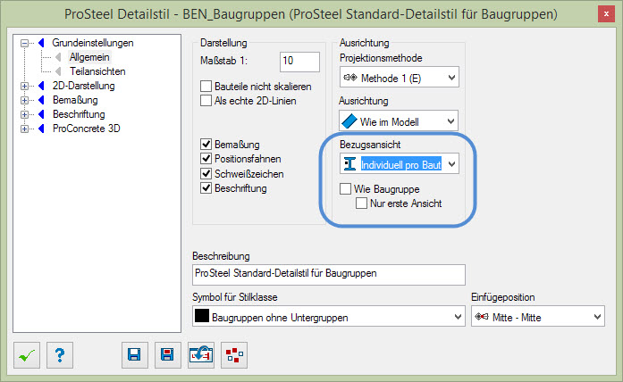Enable Bauteile nicht skalieren checkbox

(206, 86)
